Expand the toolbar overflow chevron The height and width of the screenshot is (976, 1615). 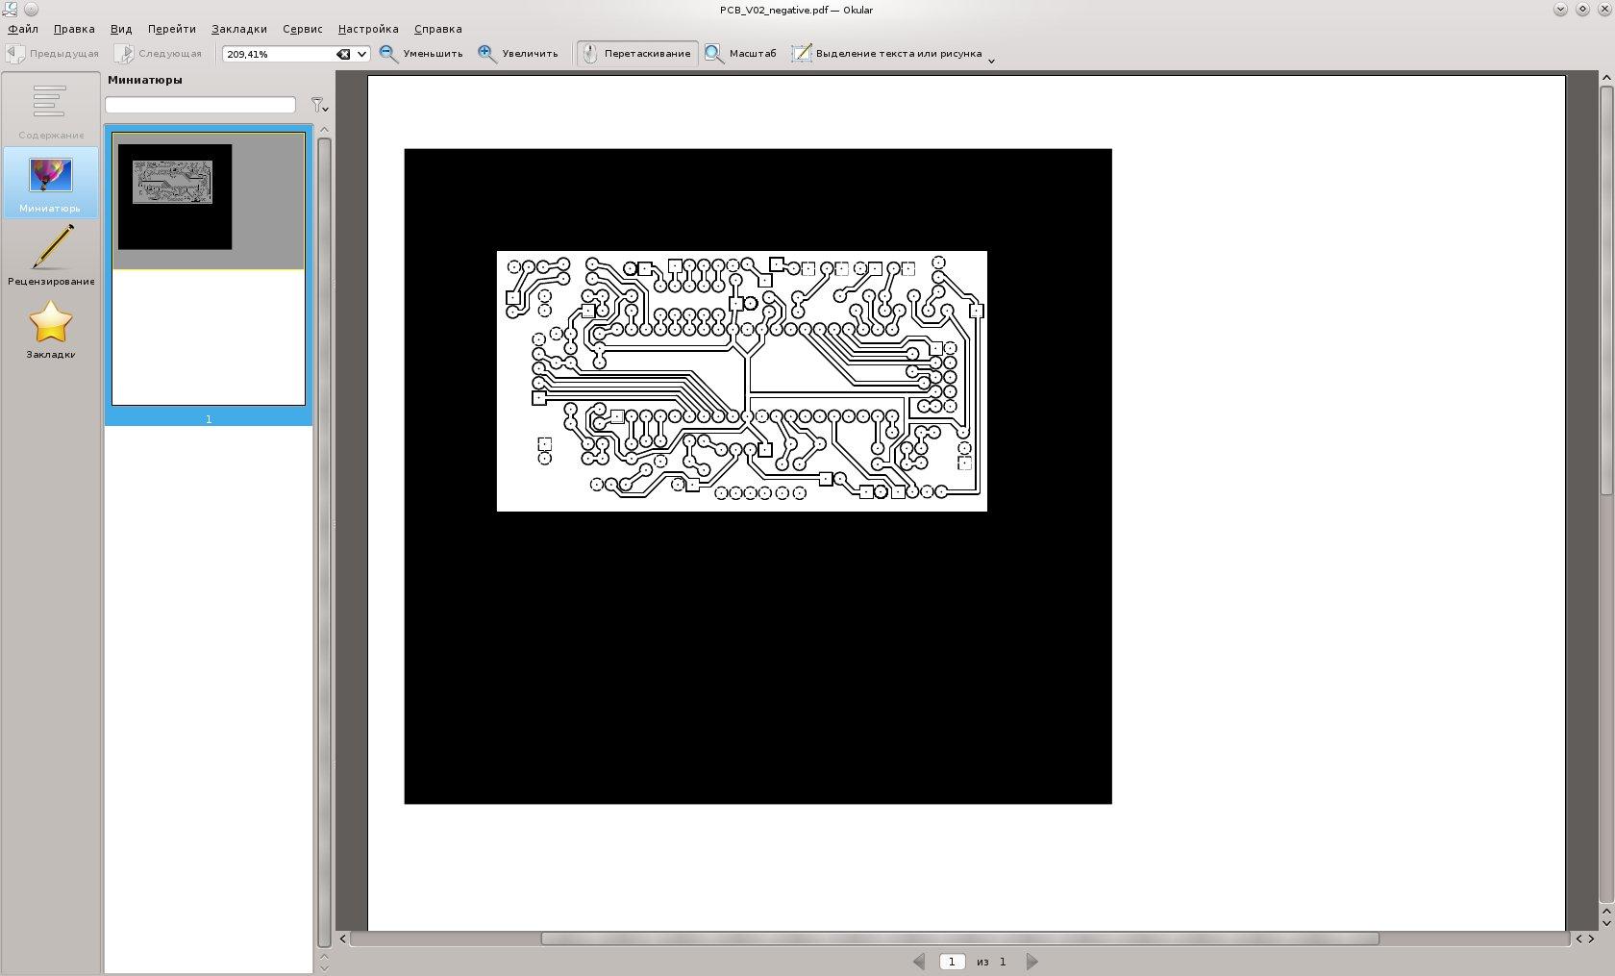991,60
